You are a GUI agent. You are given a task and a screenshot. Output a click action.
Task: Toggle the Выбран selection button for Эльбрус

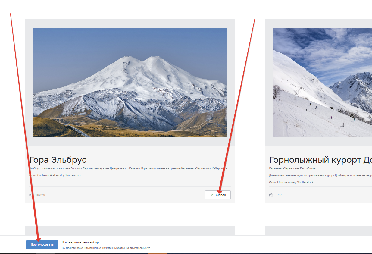218,195
